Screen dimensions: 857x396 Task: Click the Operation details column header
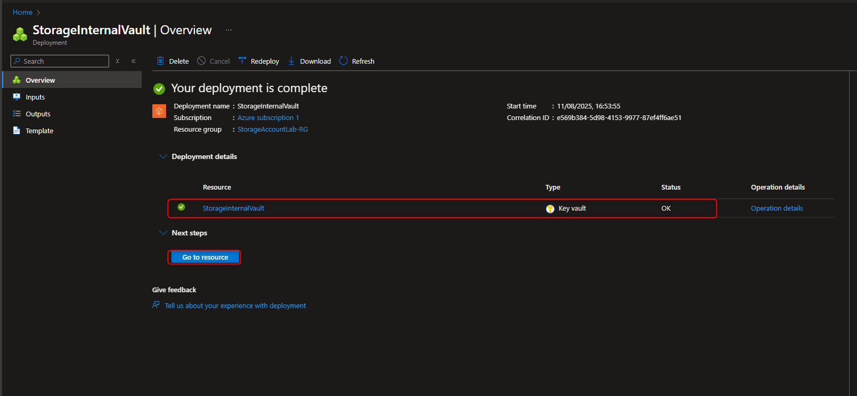coord(778,187)
